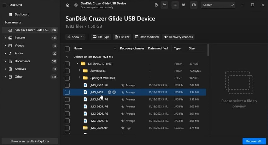Filter by Recovery chances

pos(178,37)
